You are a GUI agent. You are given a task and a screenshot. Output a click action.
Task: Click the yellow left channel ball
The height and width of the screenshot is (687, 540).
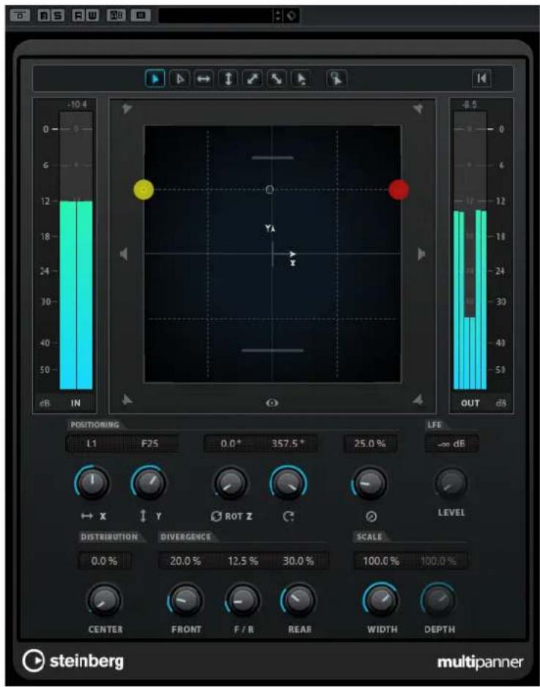coord(144,190)
